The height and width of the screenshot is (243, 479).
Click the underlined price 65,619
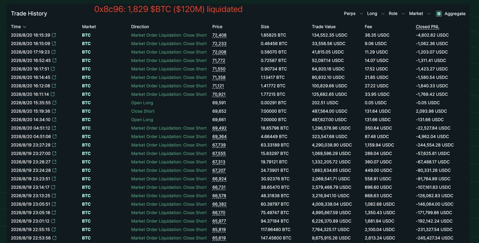tap(219, 238)
